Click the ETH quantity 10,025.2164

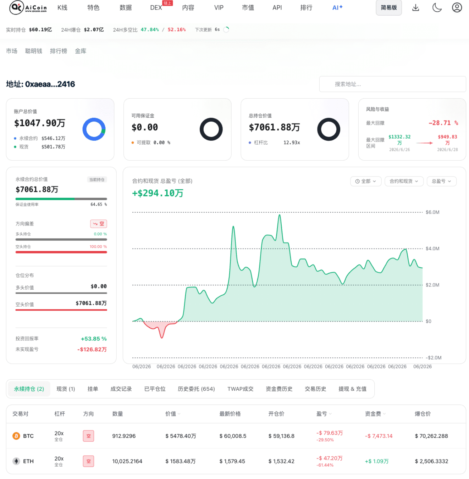(x=127, y=461)
